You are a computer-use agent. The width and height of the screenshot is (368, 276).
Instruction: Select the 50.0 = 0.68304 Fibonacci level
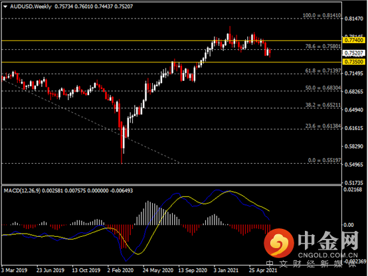[x=323, y=88]
